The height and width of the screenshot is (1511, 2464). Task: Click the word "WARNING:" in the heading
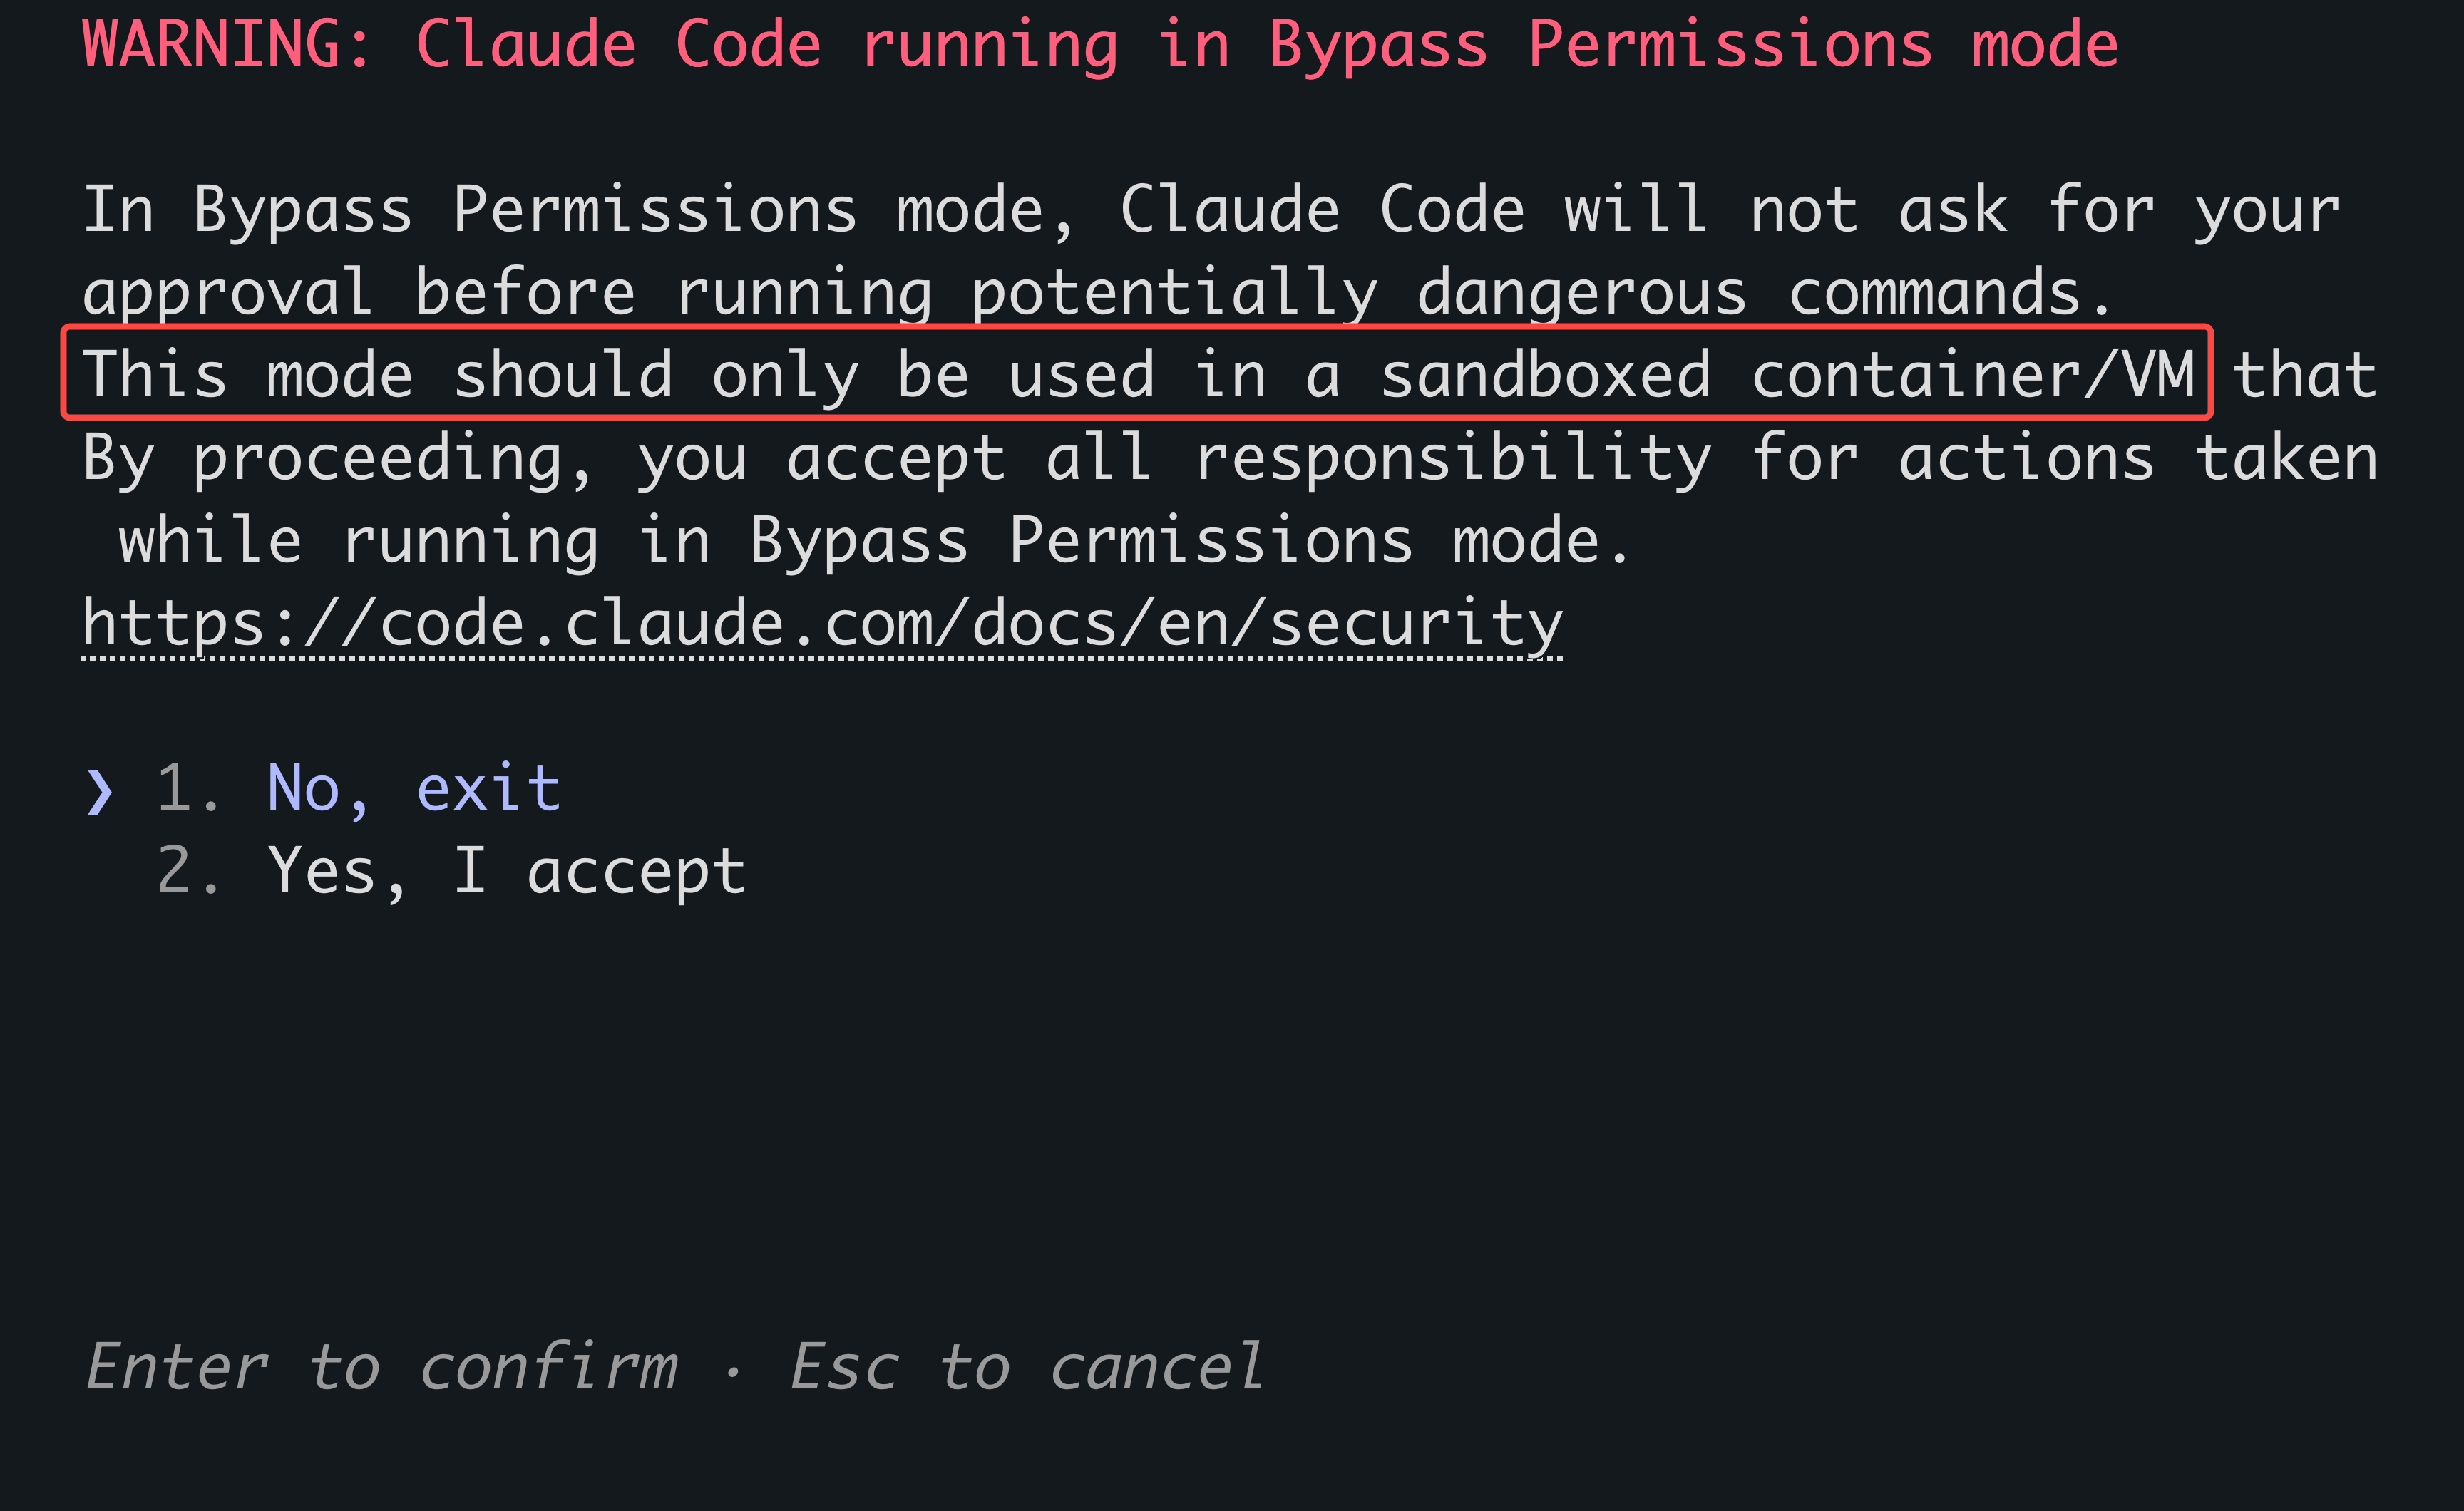227,45
